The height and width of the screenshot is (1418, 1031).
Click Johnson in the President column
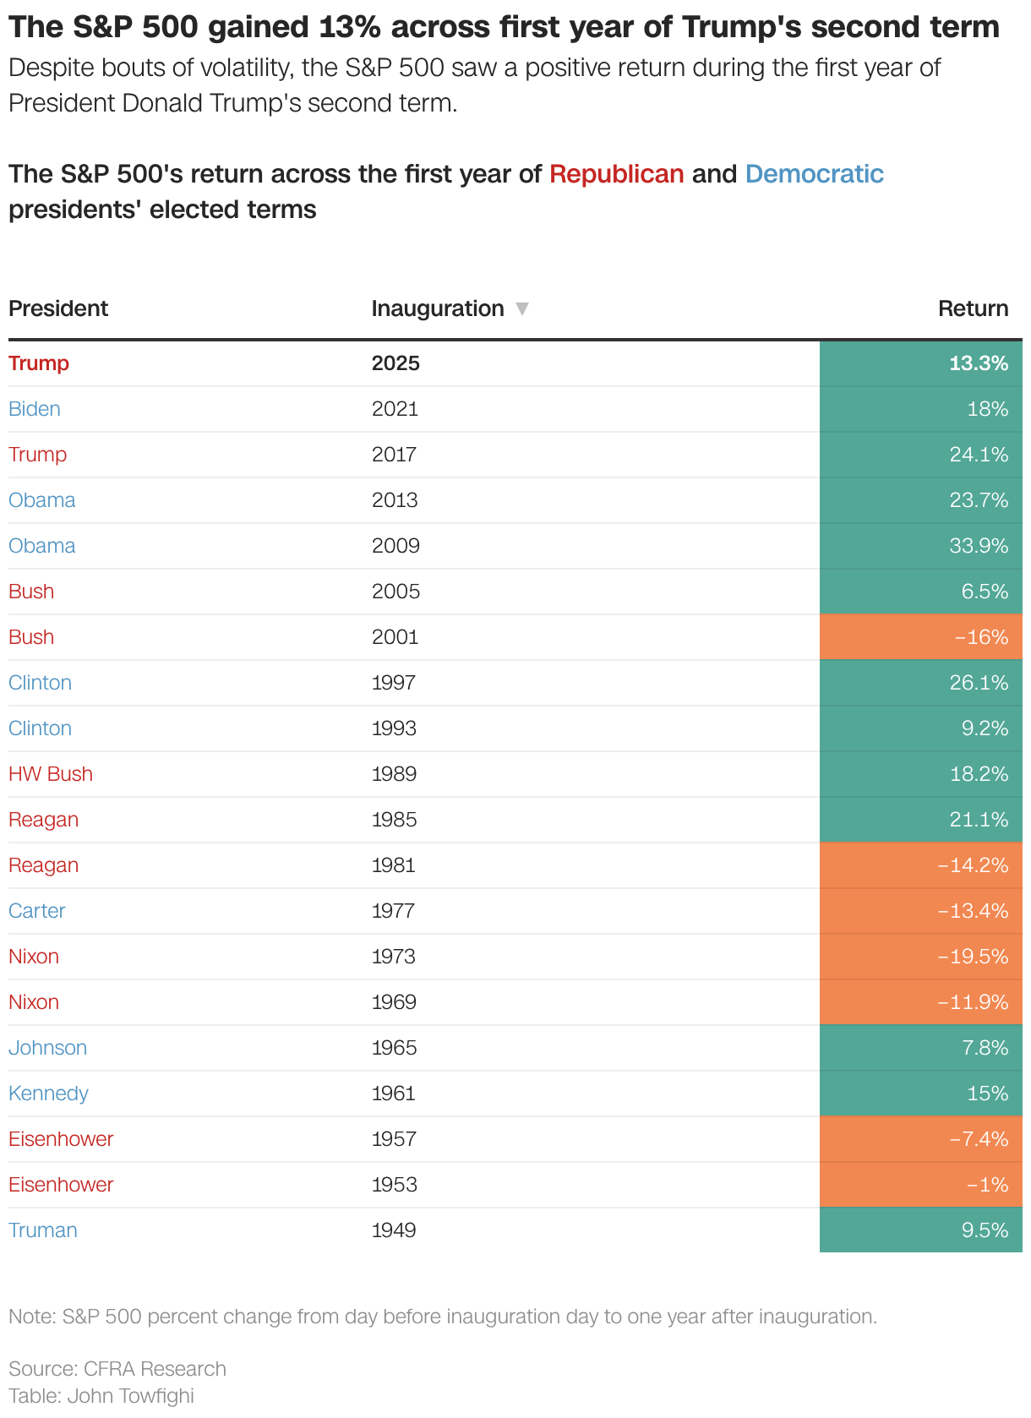pos(47,1048)
